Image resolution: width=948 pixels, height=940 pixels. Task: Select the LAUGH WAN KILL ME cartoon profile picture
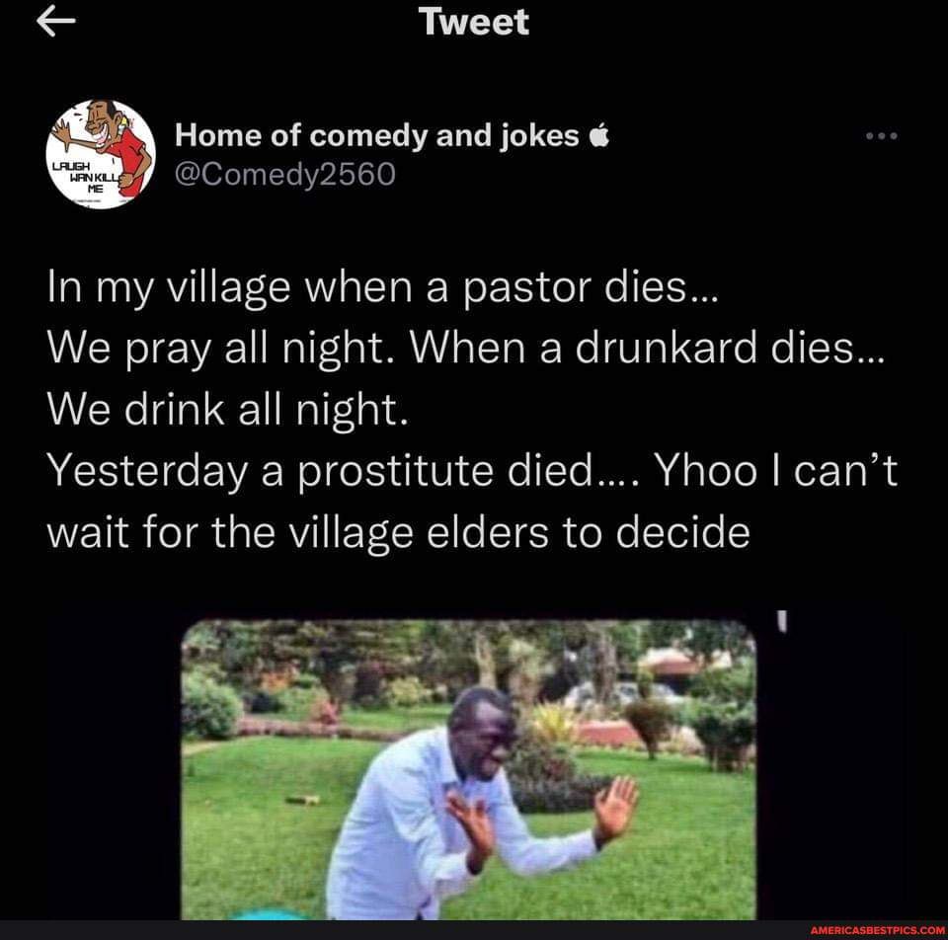pos(99,156)
